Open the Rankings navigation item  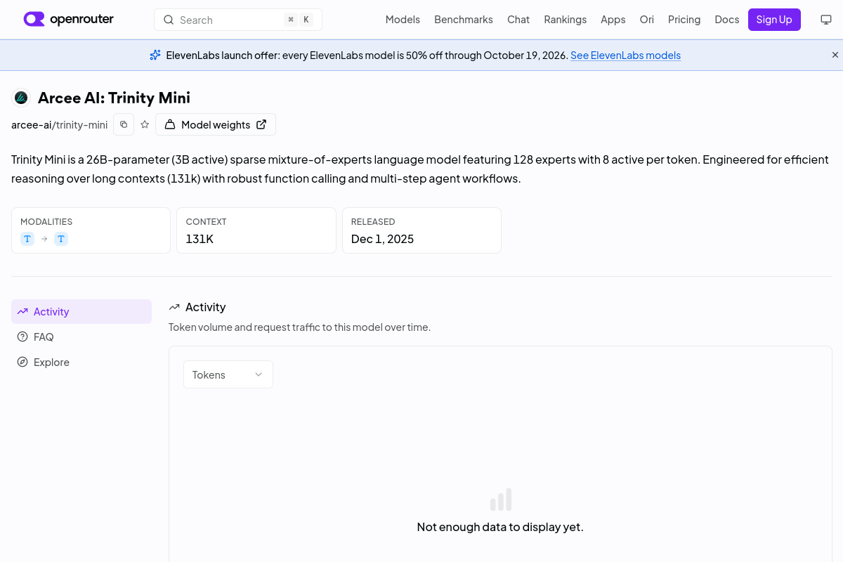pos(566,20)
